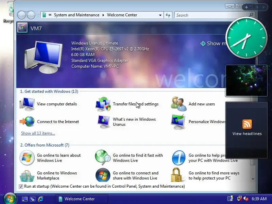Refresh the Welcome Center view
272x204 pixels.
(168, 15)
